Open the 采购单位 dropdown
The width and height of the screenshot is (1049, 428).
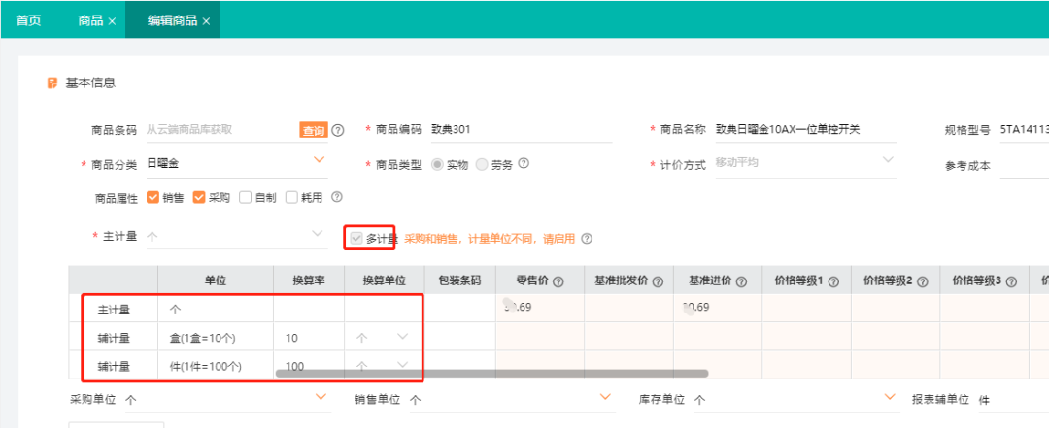(322, 397)
